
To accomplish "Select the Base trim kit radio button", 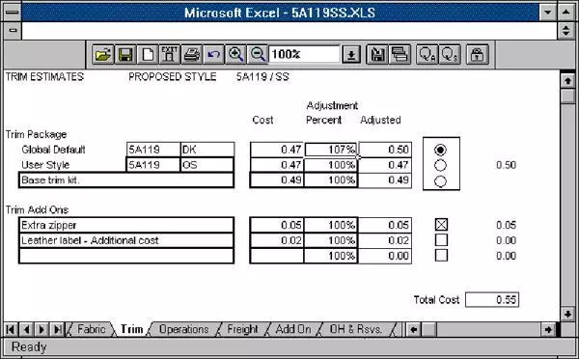I will (440, 181).
